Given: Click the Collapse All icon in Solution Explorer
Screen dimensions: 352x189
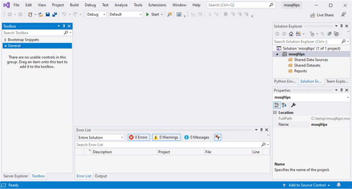Looking at the screenshot, I should [329, 34].
